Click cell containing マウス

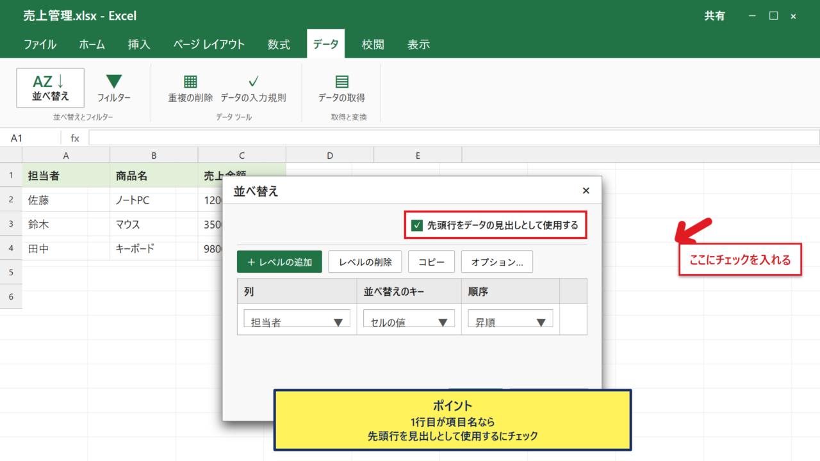[x=154, y=224]
